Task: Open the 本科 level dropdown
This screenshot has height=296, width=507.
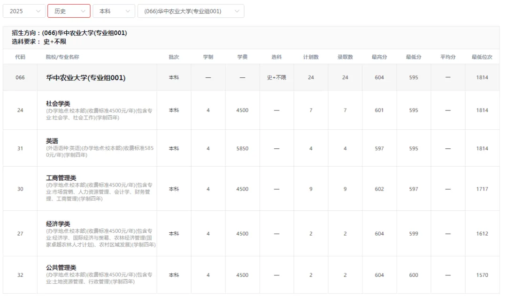Action: 114,11
